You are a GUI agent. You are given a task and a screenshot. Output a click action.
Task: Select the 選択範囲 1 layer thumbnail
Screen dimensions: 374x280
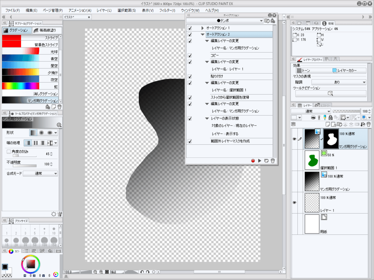(x=312, y=160)
